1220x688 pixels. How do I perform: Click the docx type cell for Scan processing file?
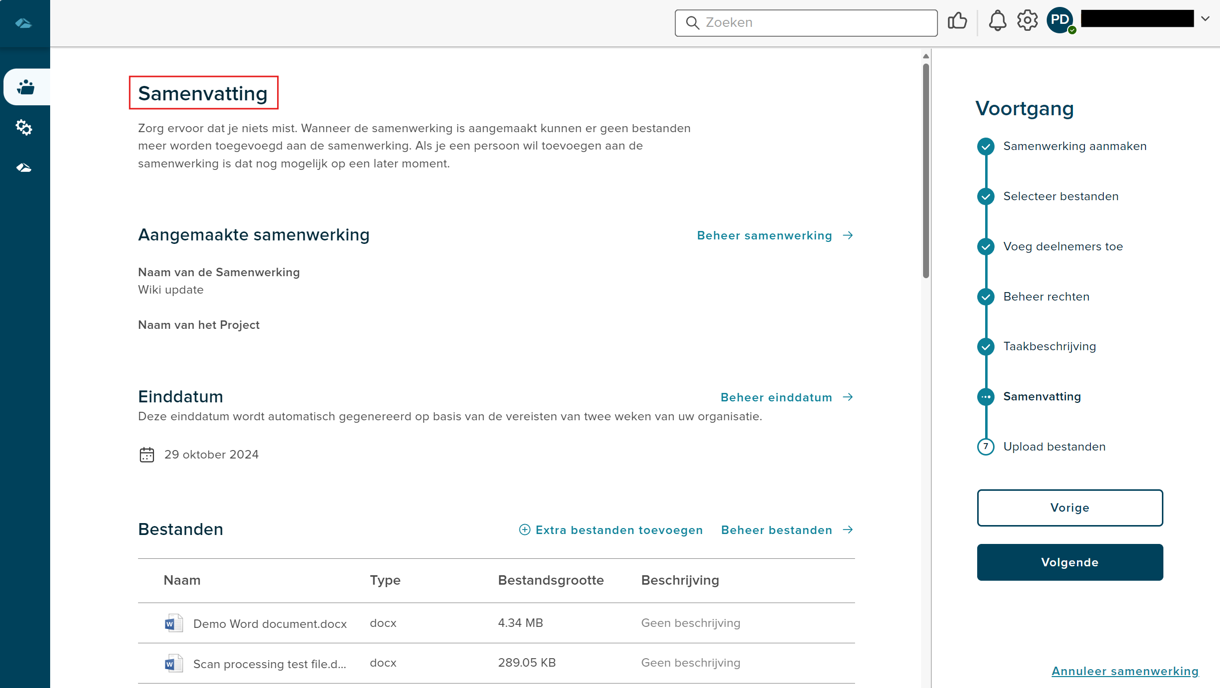383,663
